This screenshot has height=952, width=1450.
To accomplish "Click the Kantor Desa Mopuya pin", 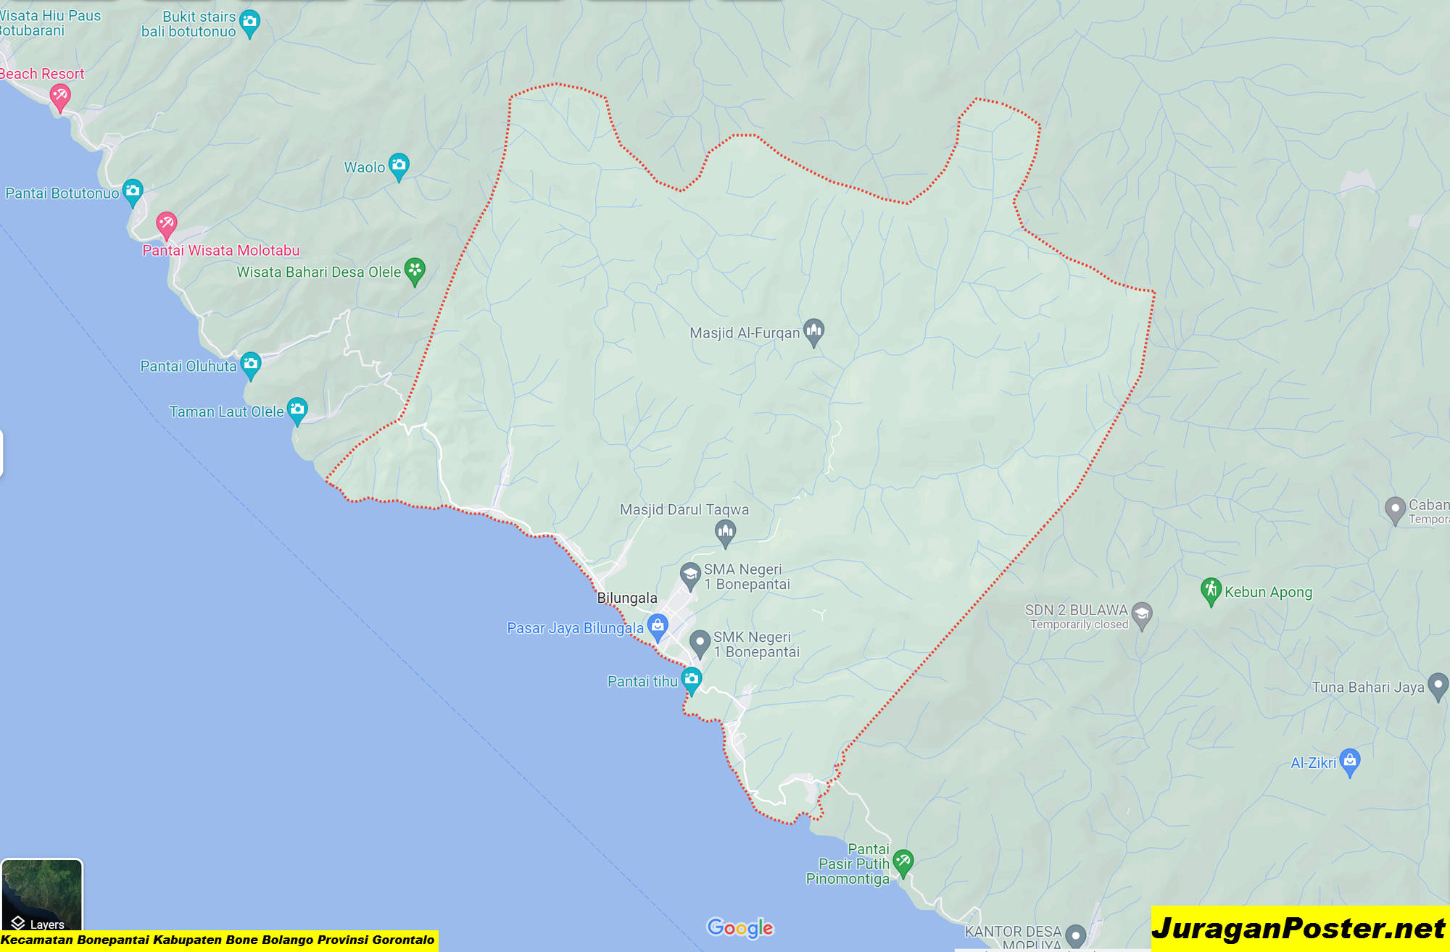I will 1076,937.
